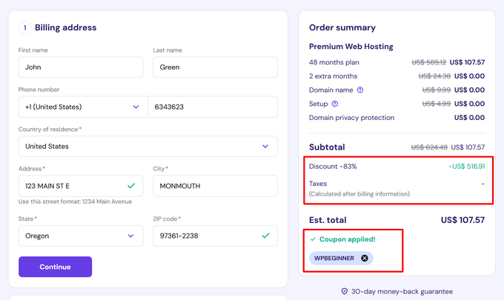Focus the Last name field containing Green
The height and width of the screenshot is (300, 504).
214,67
